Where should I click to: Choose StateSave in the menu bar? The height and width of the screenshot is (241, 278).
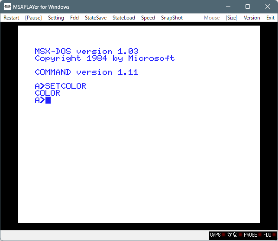pos(96,18)
